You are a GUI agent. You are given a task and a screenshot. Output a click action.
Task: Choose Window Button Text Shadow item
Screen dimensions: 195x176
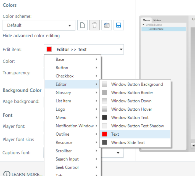tap(135, 126)
